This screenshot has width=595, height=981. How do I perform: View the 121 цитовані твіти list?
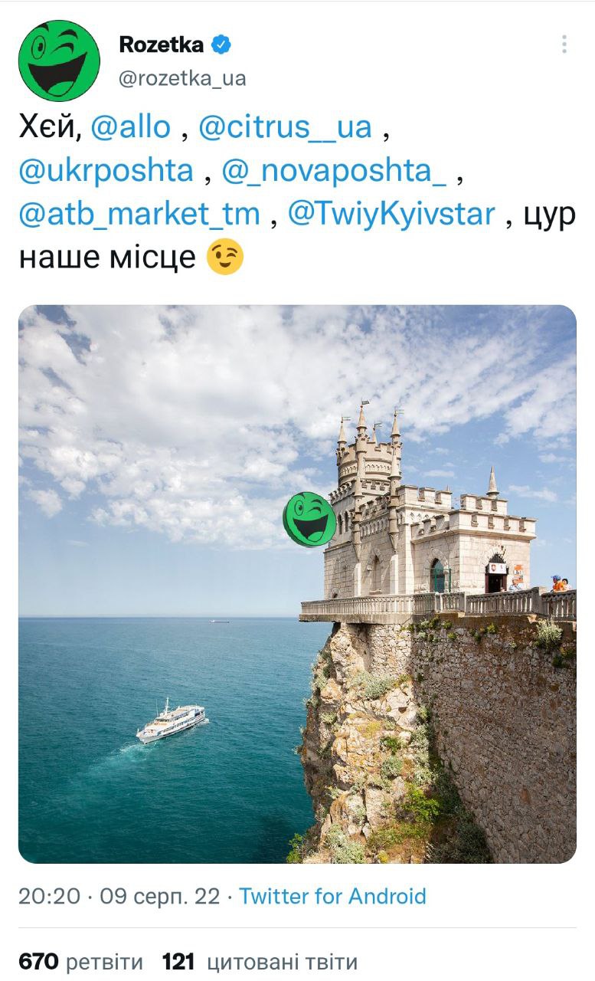click(x=260, y=962)
